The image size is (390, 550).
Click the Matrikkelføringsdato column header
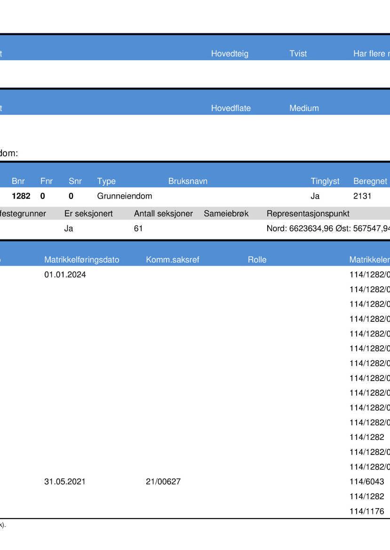click(x=82, y=260)
